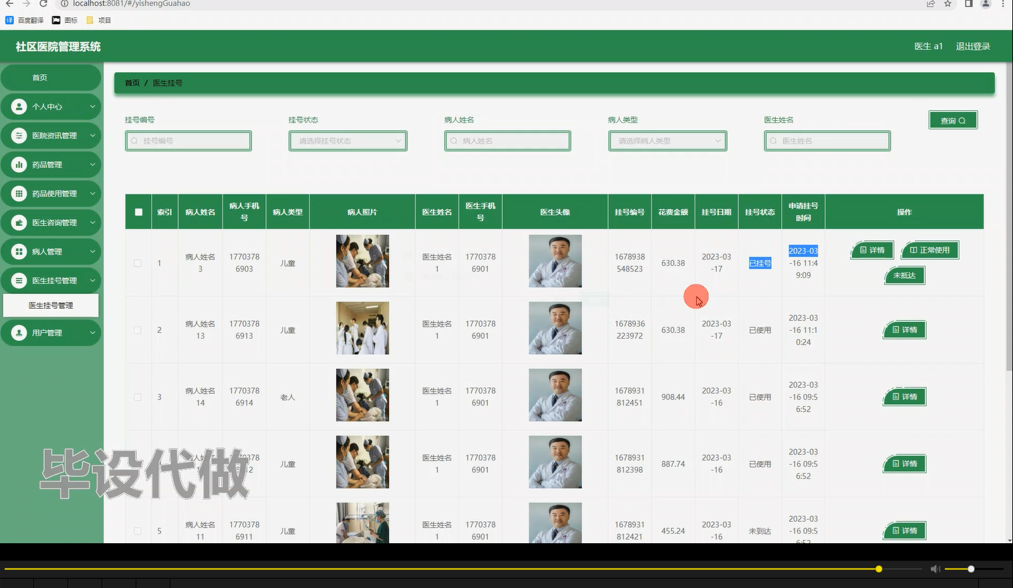
Task: Open the browser three-dot menu
Action: pyautogui.click(x=1003, y=3)
